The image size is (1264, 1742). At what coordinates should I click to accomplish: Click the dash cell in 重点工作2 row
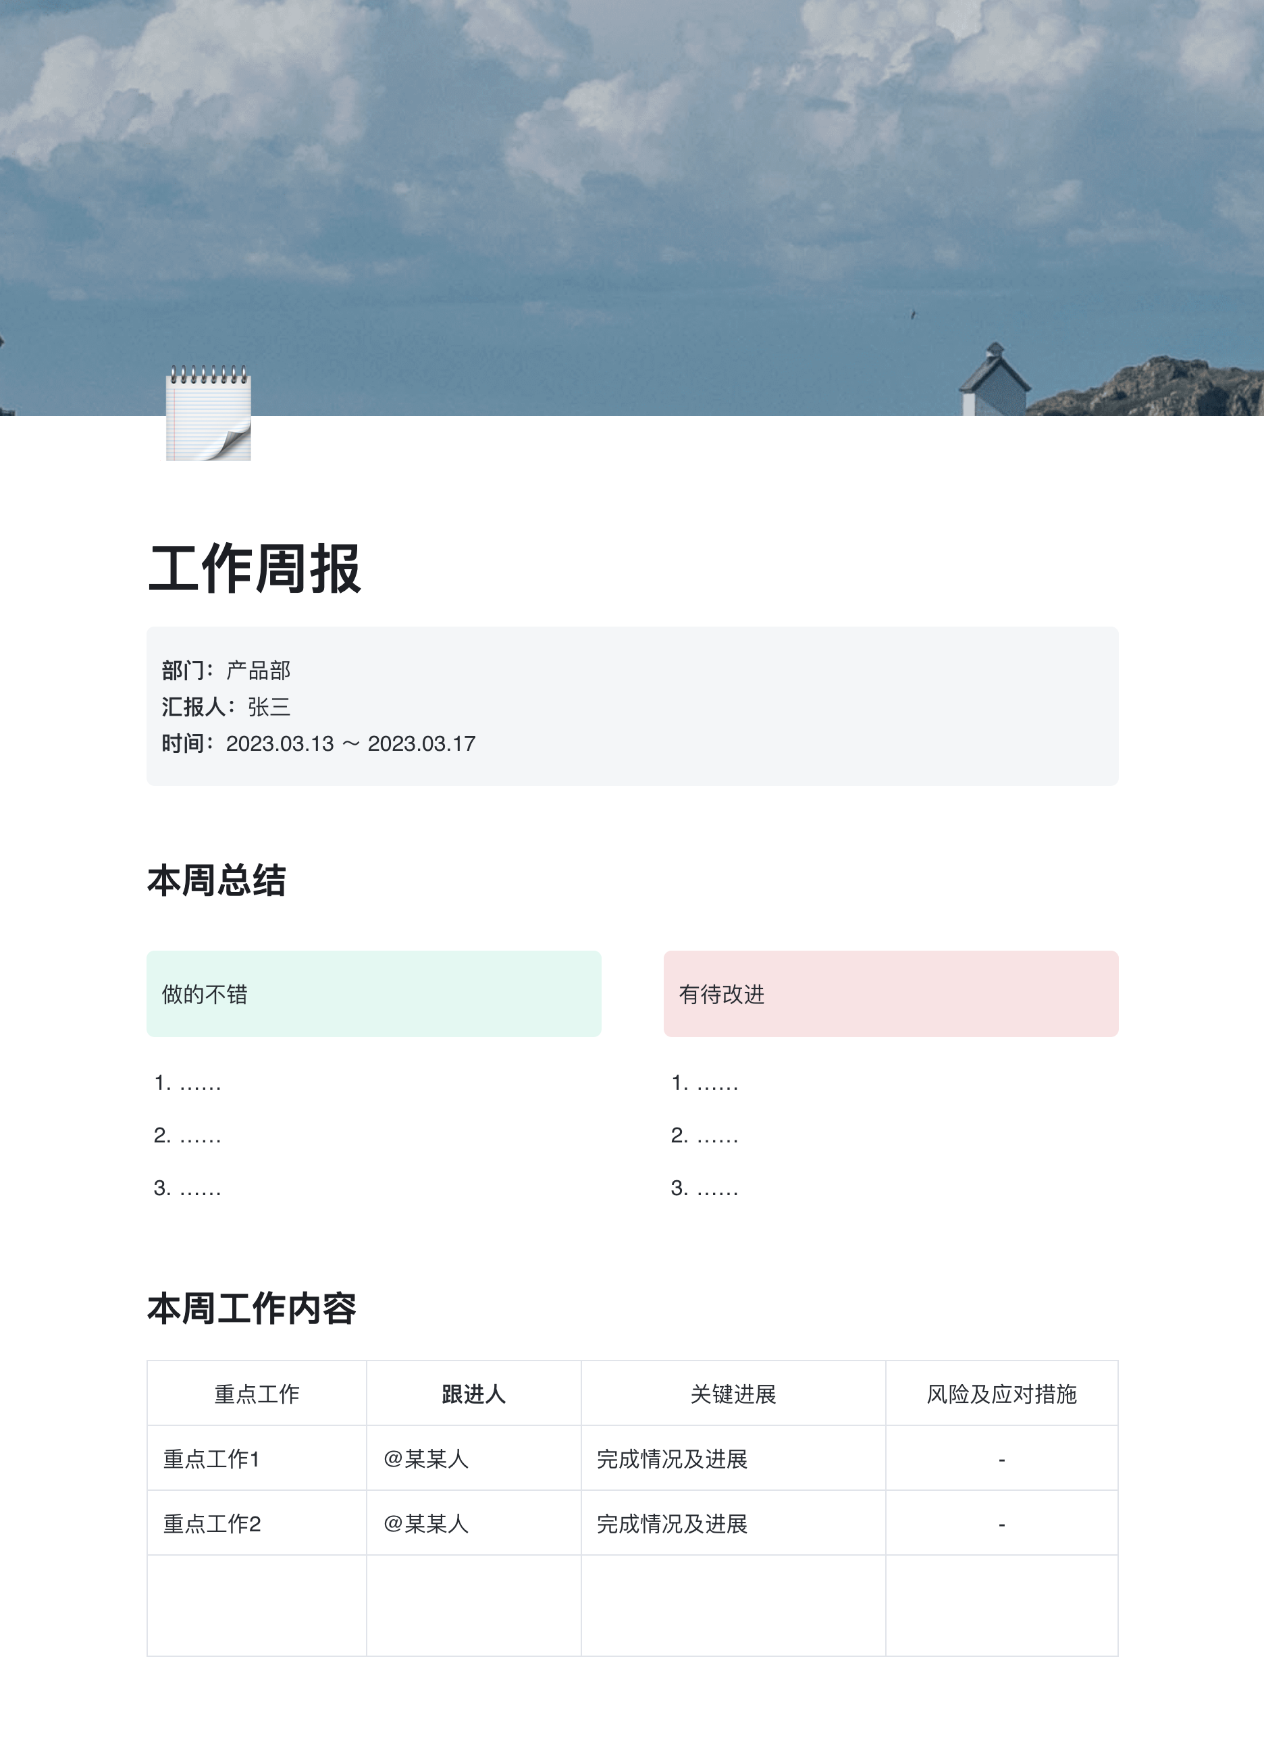(1002, 1523)
